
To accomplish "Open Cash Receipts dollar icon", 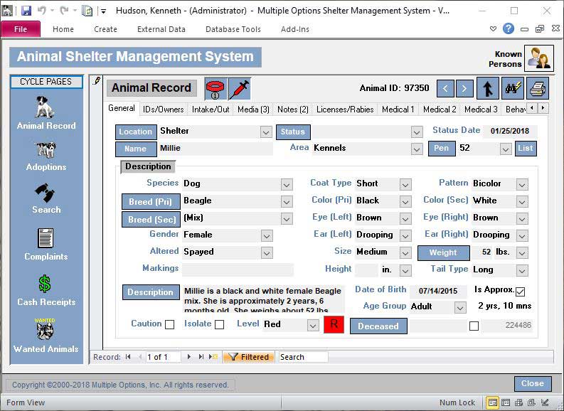I will pos(46,291).
